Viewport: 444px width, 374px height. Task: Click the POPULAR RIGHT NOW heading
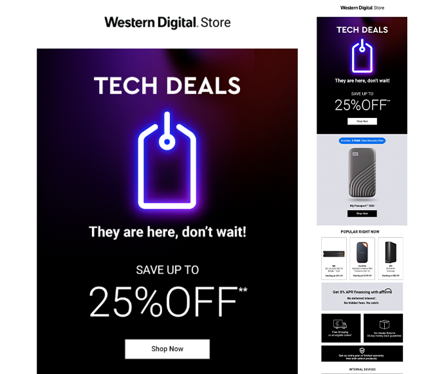tap(360, 231)
